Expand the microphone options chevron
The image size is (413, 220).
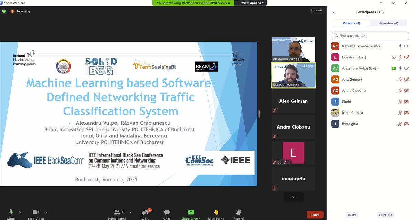pos(20,212)
